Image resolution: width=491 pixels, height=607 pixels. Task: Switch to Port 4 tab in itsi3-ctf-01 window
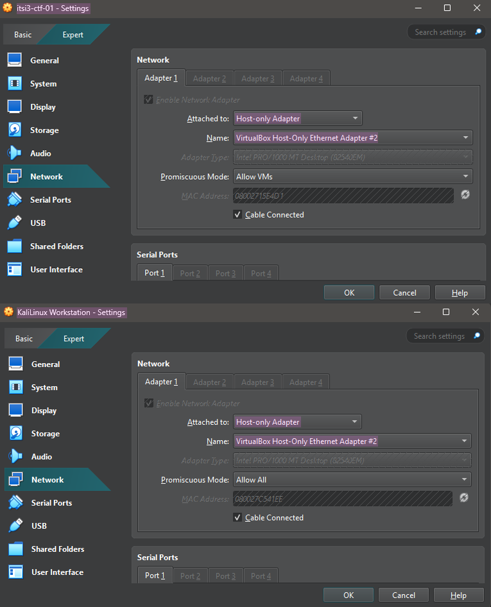(x=261, y=273)
